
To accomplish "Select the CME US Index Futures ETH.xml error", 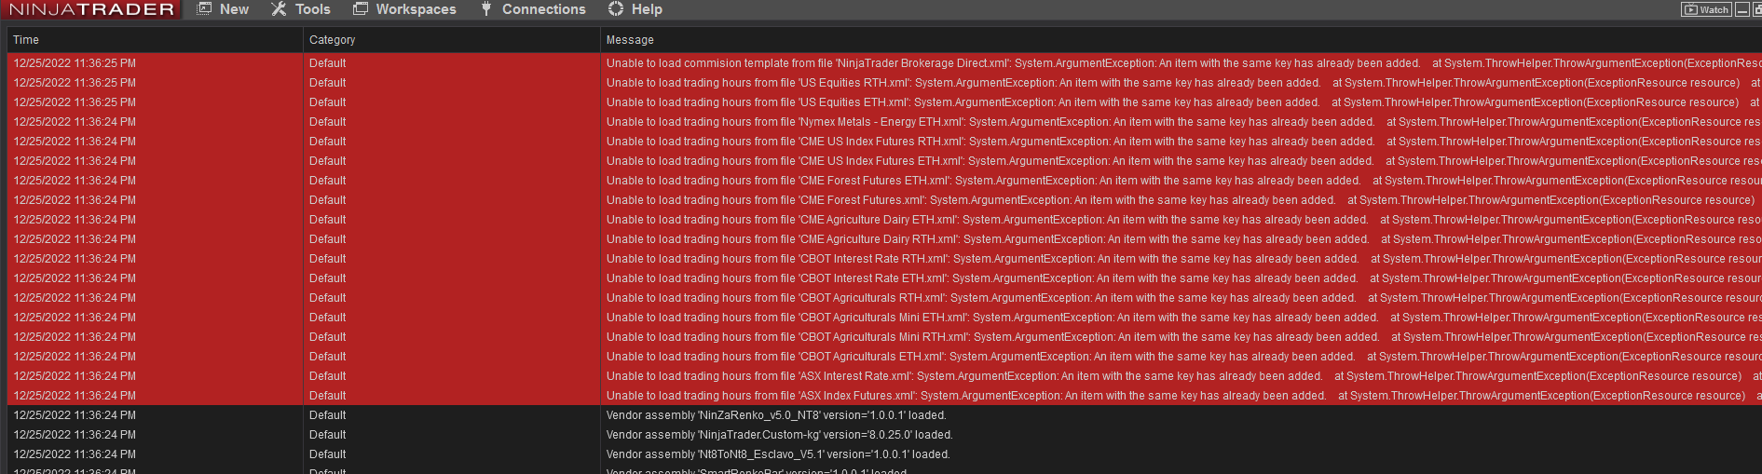I will (1183, 161).
